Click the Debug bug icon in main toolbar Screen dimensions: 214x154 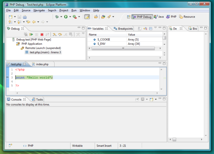click(57, 17)
